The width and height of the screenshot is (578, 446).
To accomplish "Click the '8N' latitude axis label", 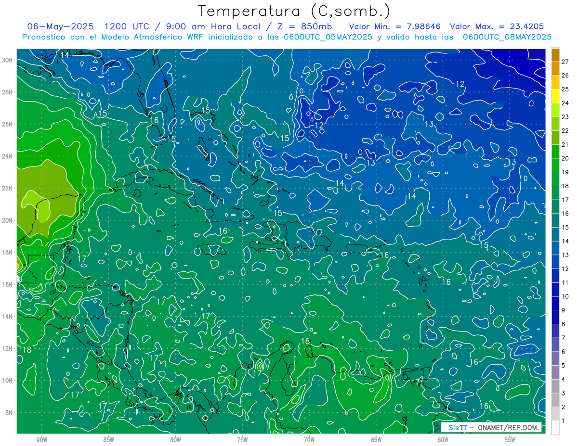I will [x=9, y=412].
